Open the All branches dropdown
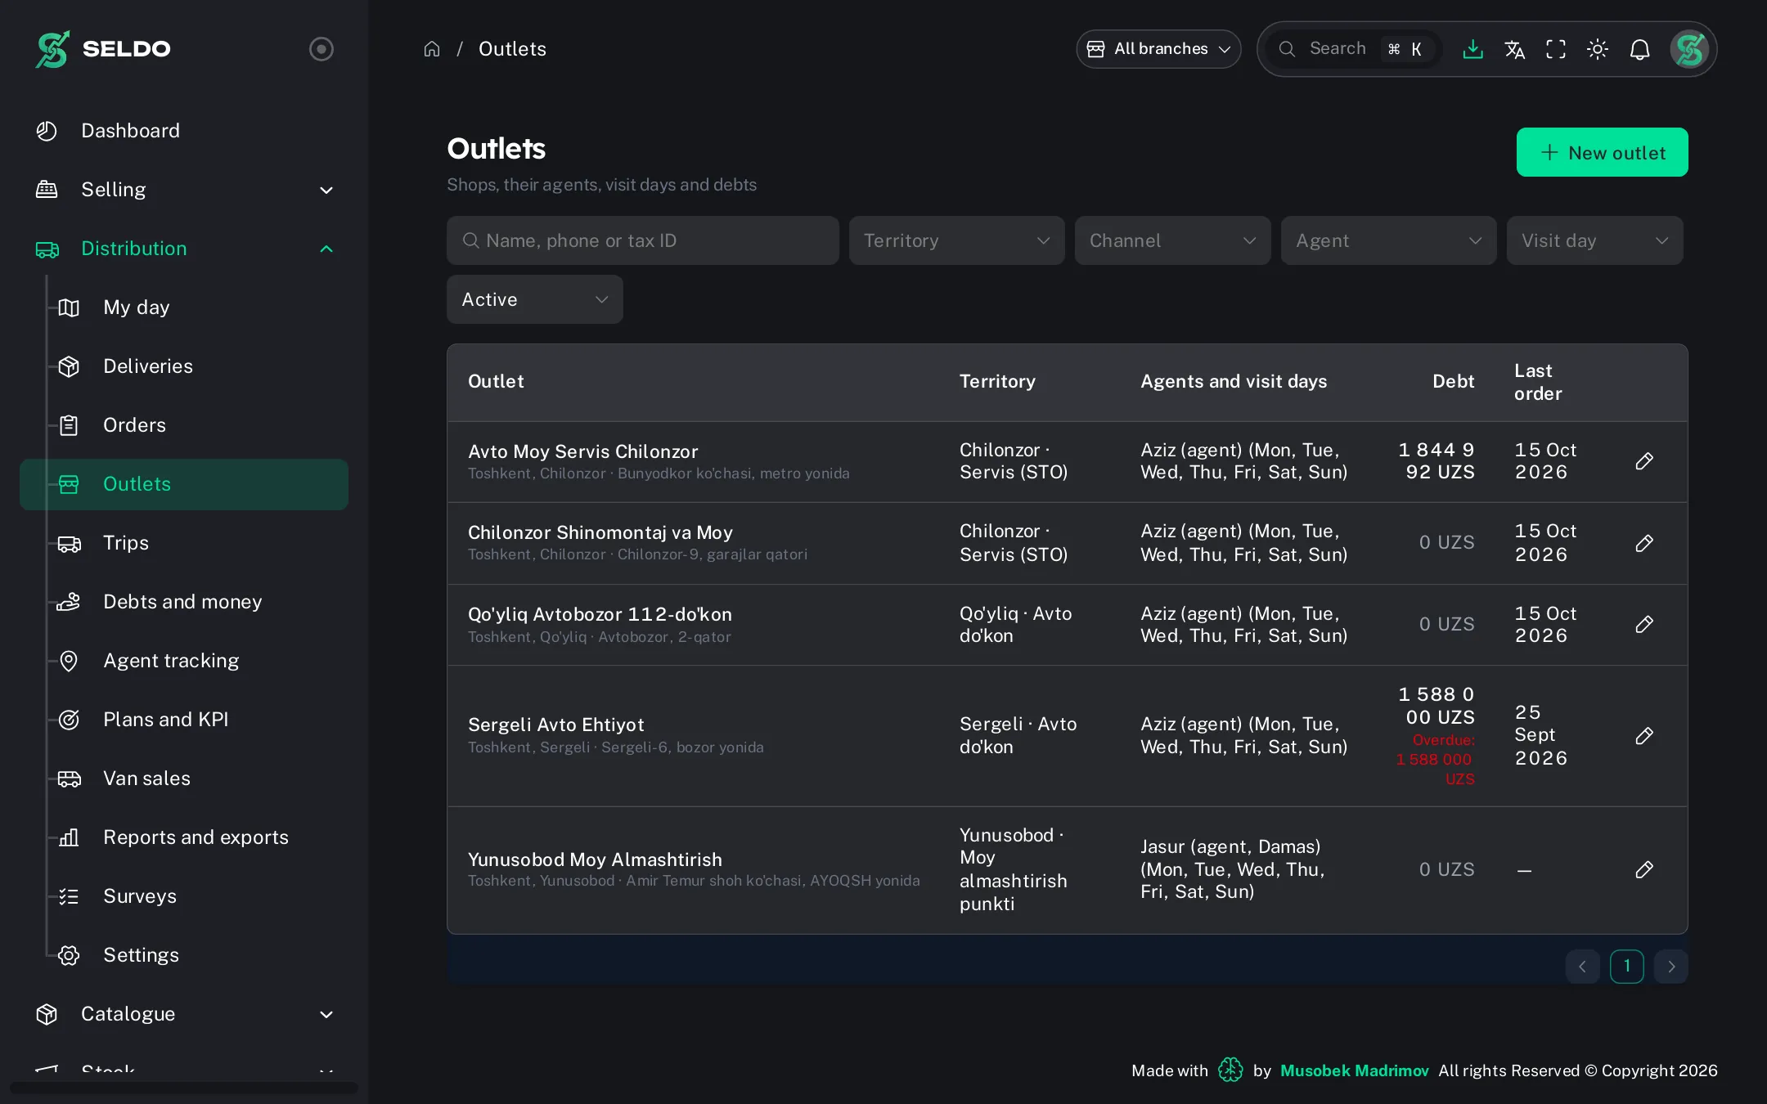Viewport: 1767px width, 1104px height. pyautogui.click(x=1158, y=49)
